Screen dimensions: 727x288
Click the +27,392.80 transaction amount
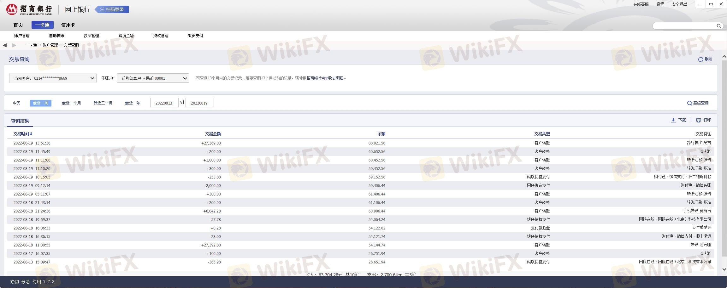(x=211, y=245)
